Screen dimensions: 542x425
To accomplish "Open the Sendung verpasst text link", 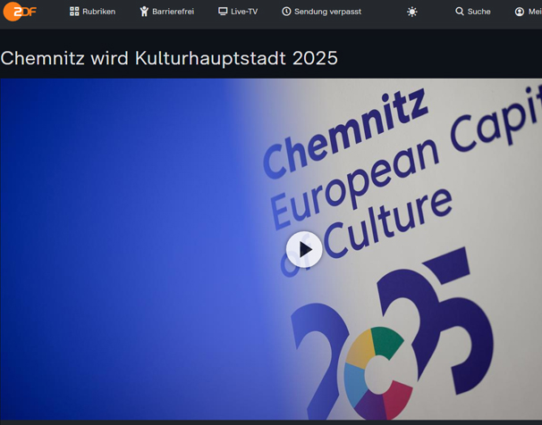I will click(x=327, y=12).
